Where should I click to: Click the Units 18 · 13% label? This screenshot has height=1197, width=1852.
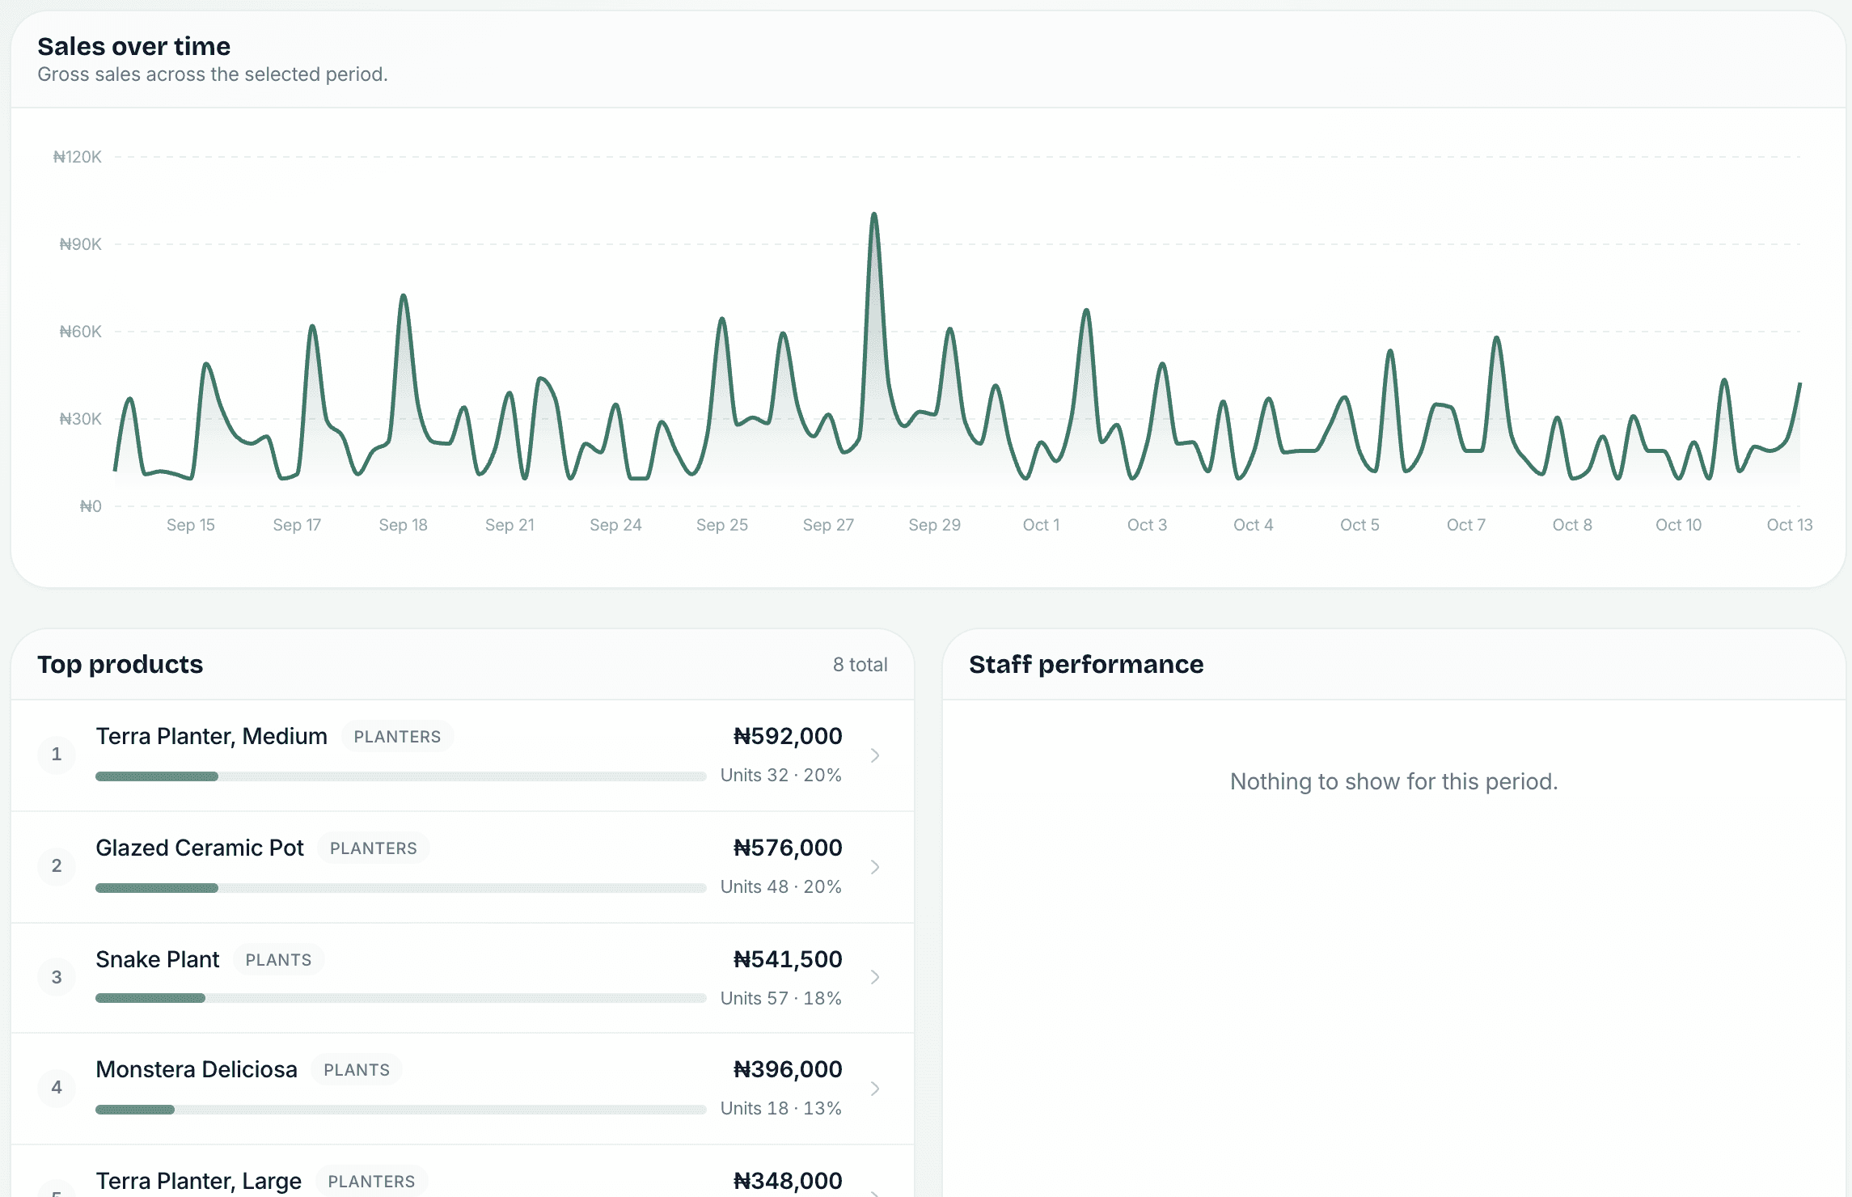pos(781,1108)
